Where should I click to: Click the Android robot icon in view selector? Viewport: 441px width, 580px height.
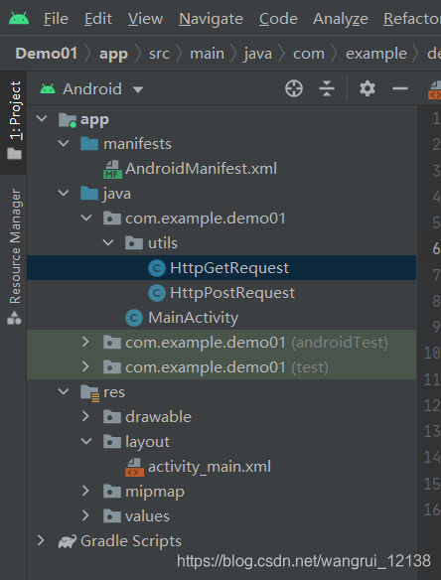pyautogui.click(x=48, y=88)
